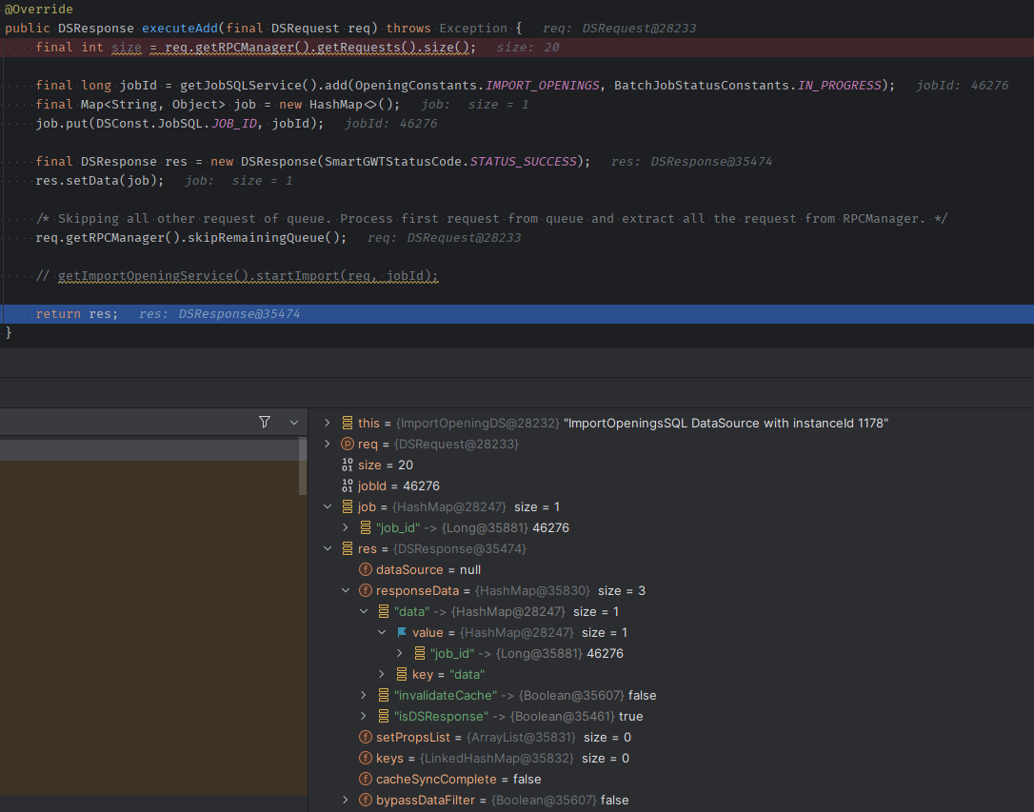This screenshot has width=1034, height=812.
Task: Click the flag icon beside 'value' entry
Action: click(401, 633)
